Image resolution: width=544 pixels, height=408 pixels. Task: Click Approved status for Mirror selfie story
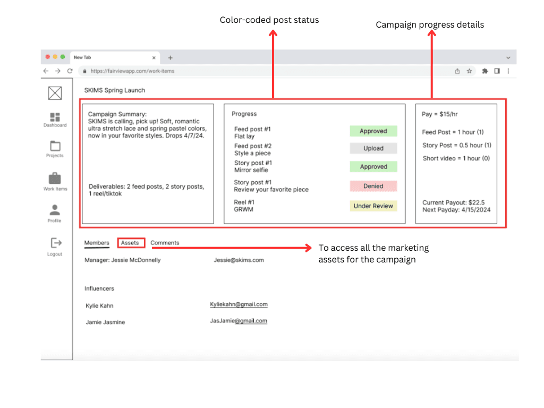coord(373,167)
